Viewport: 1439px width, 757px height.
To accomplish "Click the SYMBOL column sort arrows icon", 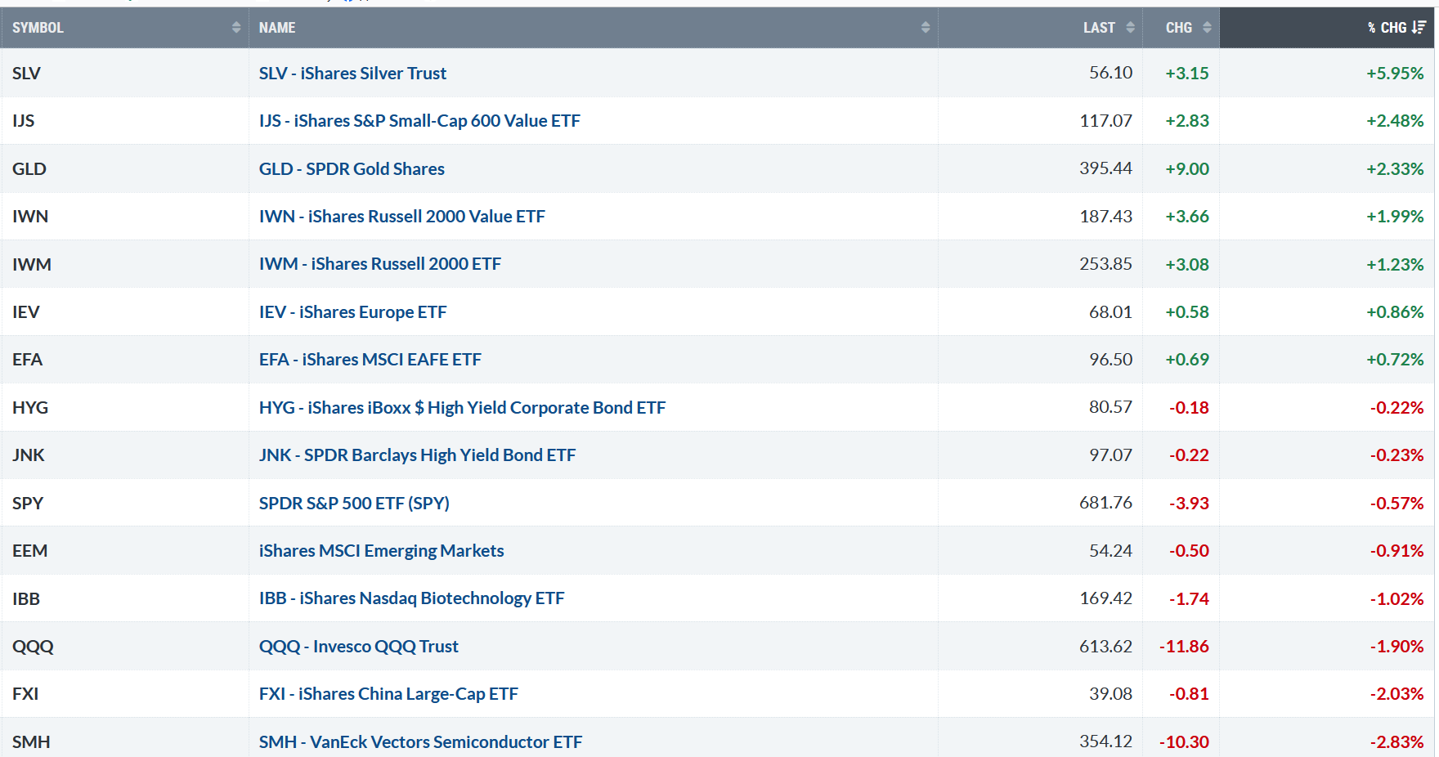I will click(236, 28).
